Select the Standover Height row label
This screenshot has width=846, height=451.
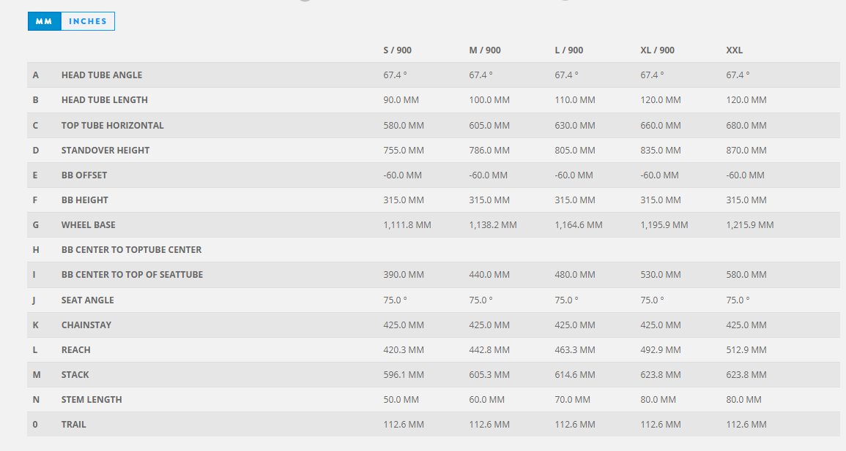click(105, 151)
